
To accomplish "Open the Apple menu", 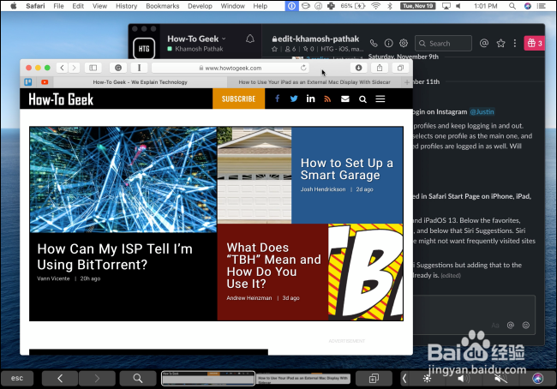I will [x=13, y=6].
